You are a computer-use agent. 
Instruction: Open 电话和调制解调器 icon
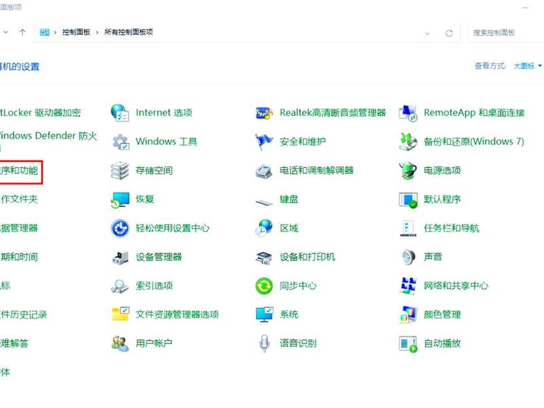click(264, 171)
